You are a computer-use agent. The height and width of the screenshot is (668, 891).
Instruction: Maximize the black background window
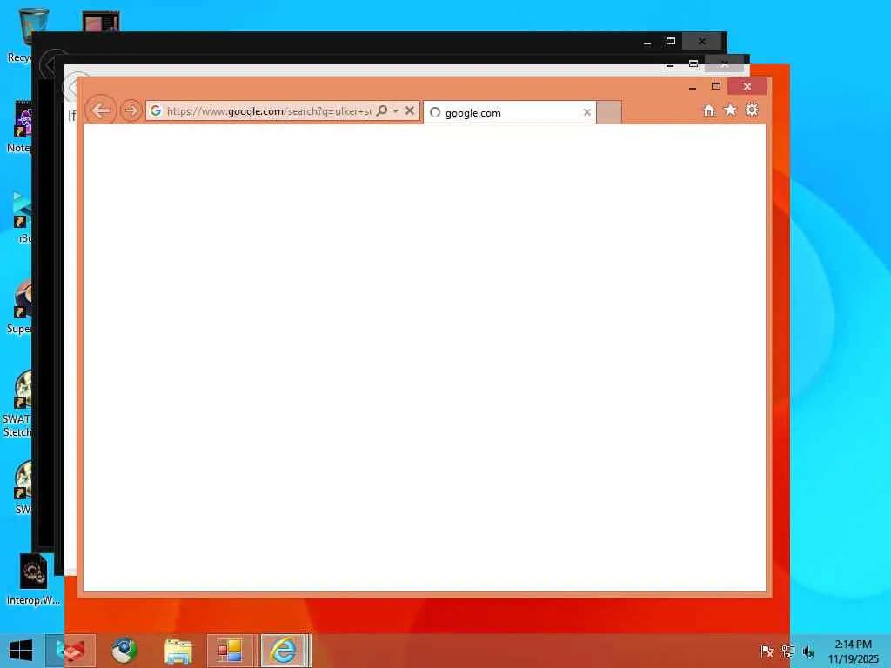671,42
